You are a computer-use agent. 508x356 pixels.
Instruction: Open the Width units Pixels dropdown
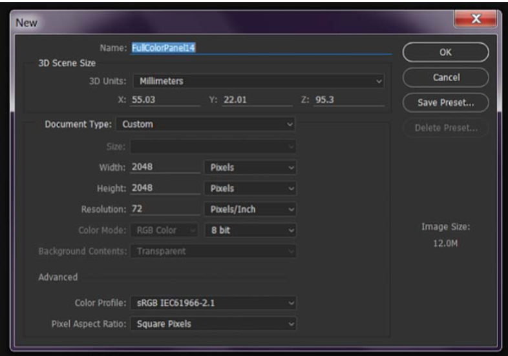tap(250, 167)
